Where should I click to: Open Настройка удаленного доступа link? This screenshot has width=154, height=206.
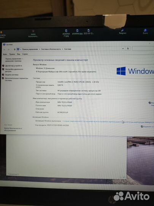(x=14, y=70)
